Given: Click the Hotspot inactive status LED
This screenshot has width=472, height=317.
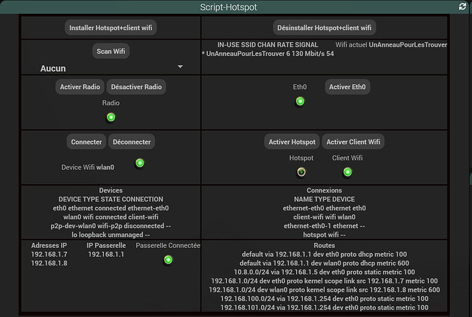Looking at the screenshot, I should (x=301, y=172).
